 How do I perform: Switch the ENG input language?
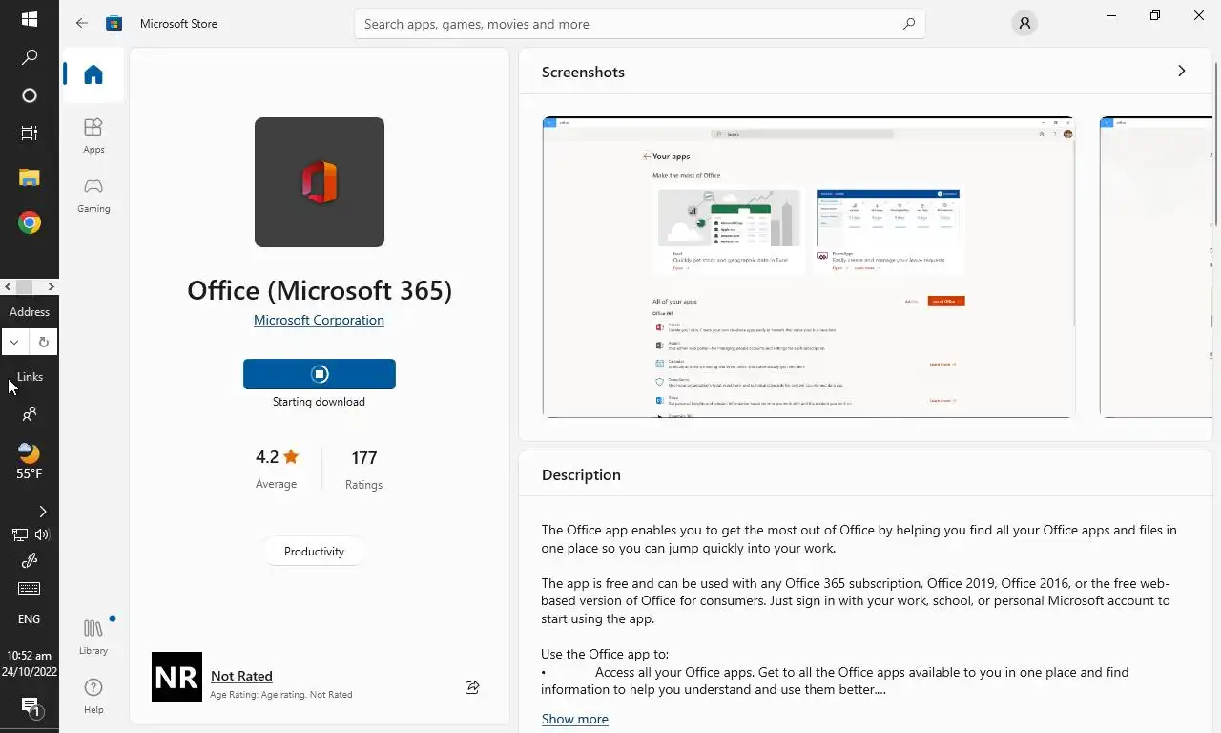(x=29, y=619)
